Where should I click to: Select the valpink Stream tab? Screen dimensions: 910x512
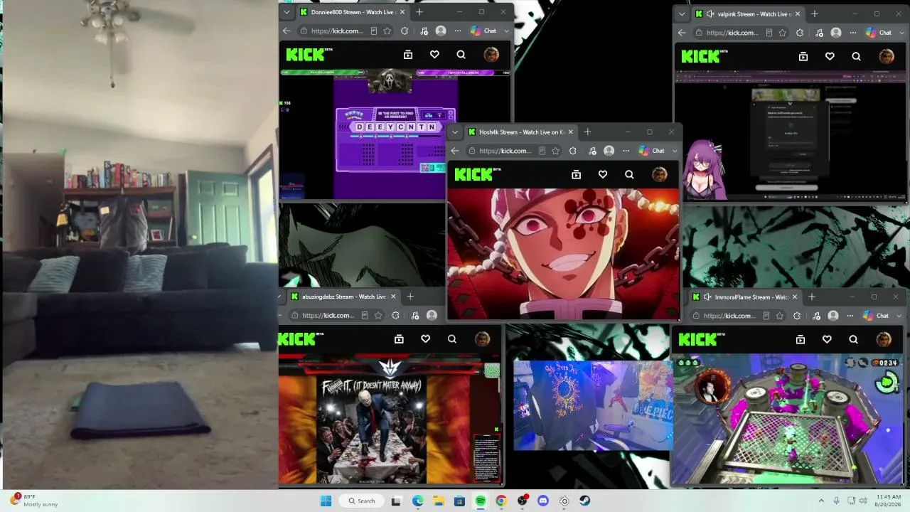(x=749, y=14)
